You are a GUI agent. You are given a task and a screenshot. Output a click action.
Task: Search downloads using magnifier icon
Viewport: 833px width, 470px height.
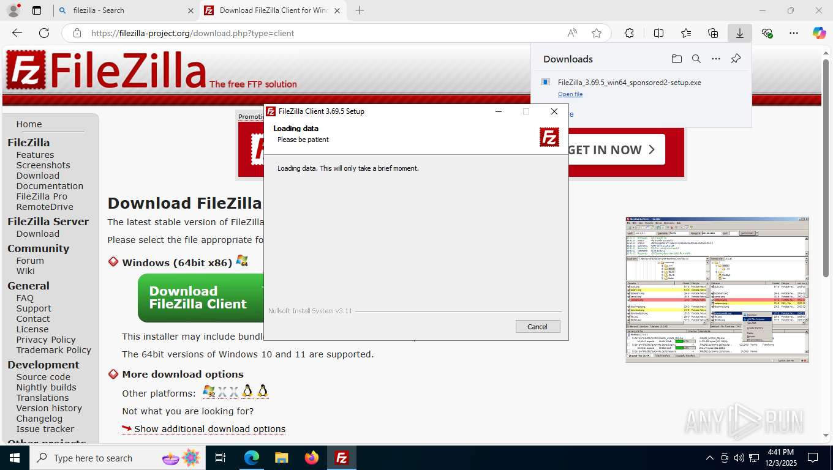[696, 59]
